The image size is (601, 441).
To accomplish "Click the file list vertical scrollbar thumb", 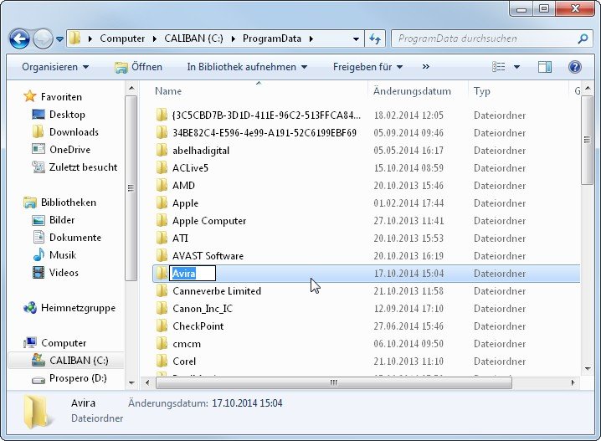I will (x=587, y=141).
